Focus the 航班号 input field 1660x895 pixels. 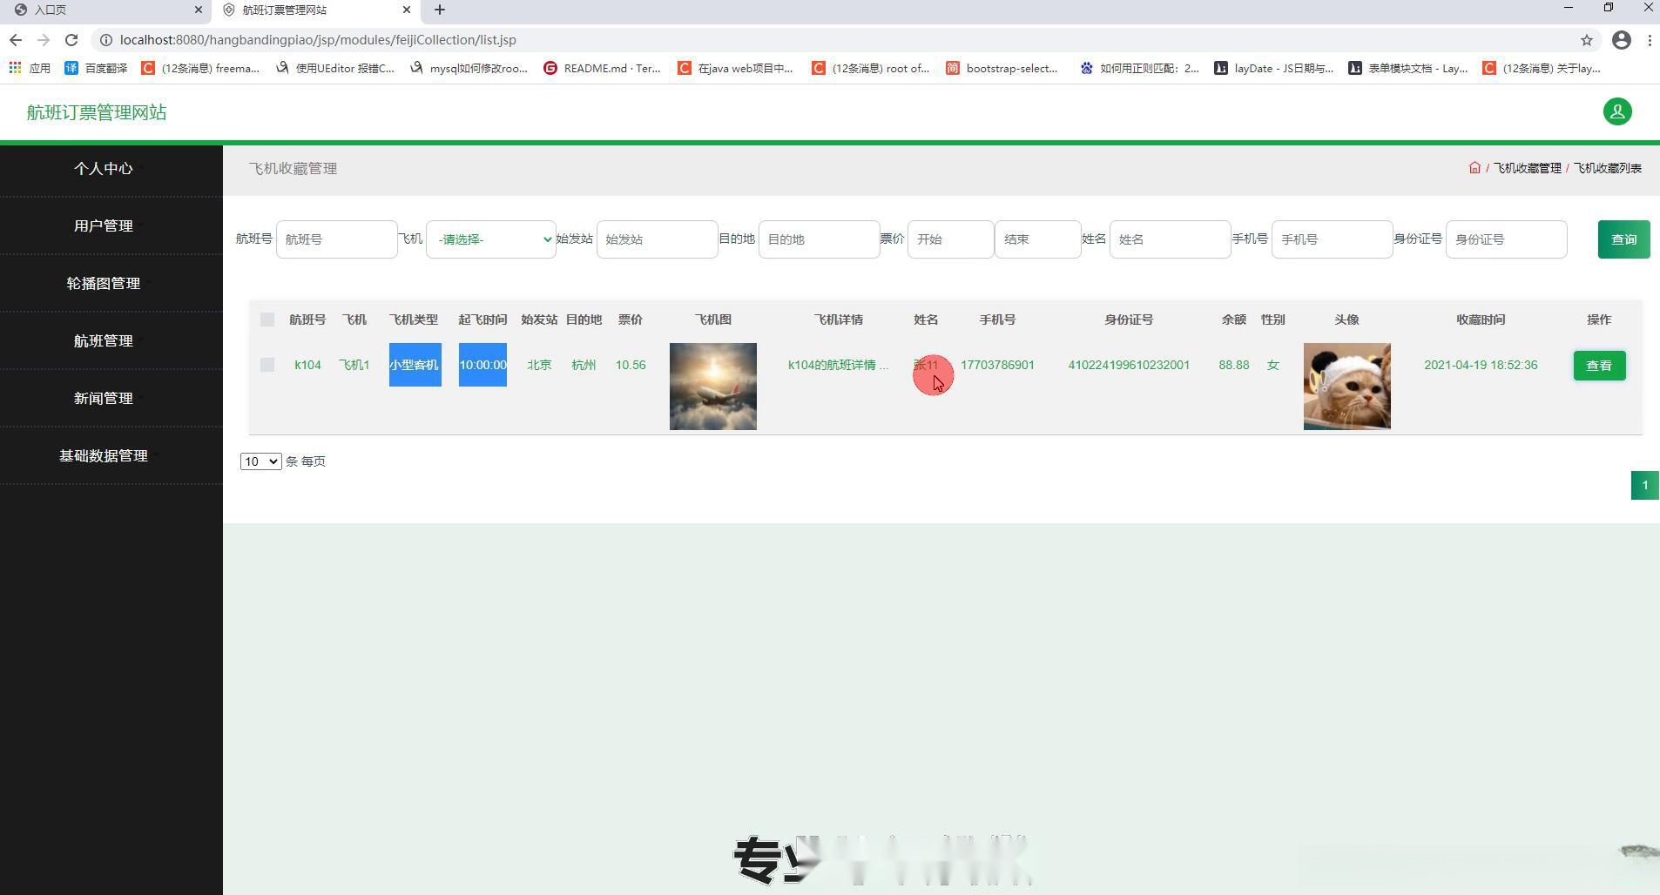tap(336, 239)
